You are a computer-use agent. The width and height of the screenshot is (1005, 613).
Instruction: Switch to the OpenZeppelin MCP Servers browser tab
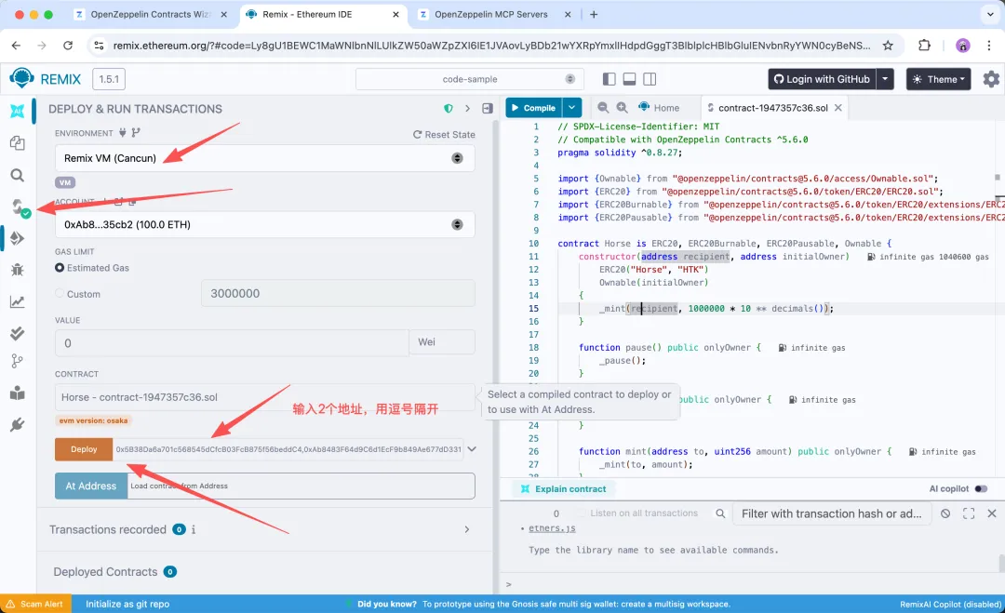coord(493,14)
